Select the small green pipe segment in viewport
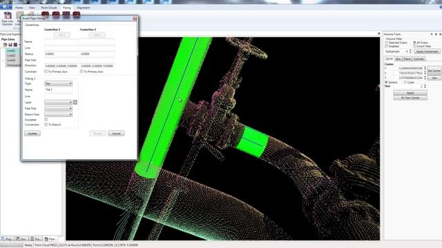The height and width of the screenshot is (248, 442). [252, 142]
